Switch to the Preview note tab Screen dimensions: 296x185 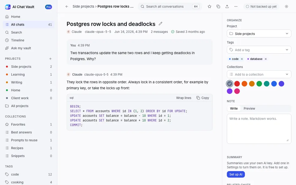click(x=249, y=108)
